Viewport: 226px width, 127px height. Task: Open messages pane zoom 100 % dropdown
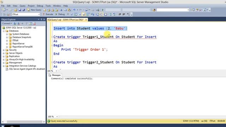(57, 116)
